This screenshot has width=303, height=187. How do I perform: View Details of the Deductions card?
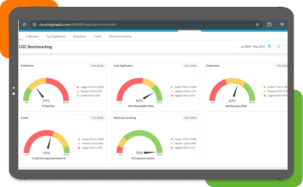[281, 66]
